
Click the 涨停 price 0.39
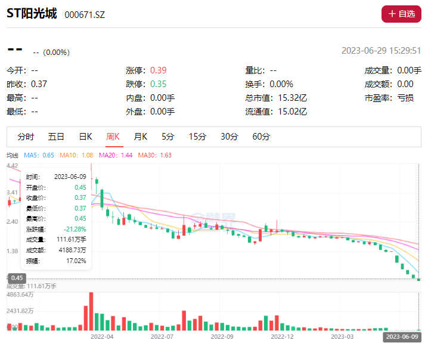[159, 70]
